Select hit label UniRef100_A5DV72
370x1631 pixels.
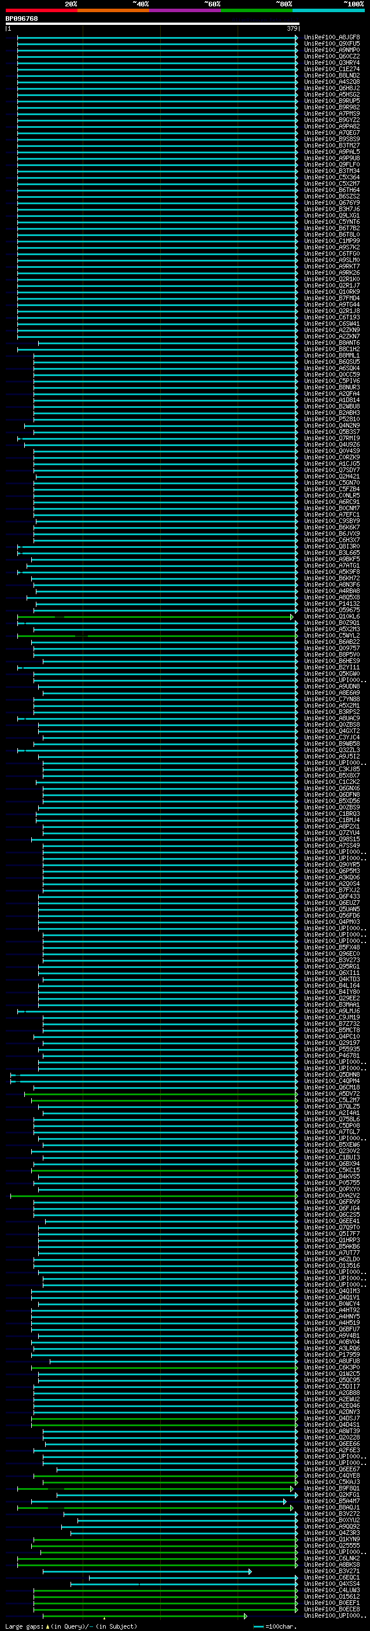(332, 1094)
